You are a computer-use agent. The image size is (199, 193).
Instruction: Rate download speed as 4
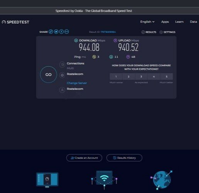click(x=154, y=77)
